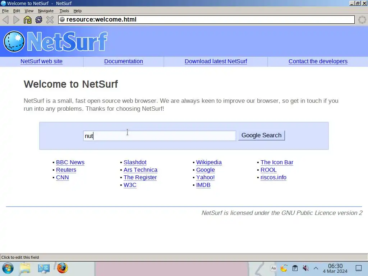Open the ROOL link
Image resolution: width=368 pixels, height=276 pixels.
pyautogui.click(x=268, y=170)
